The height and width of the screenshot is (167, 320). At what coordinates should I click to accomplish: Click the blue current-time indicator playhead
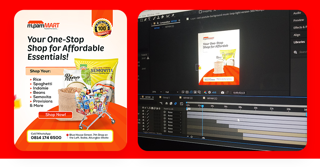[x=202, y=106]
